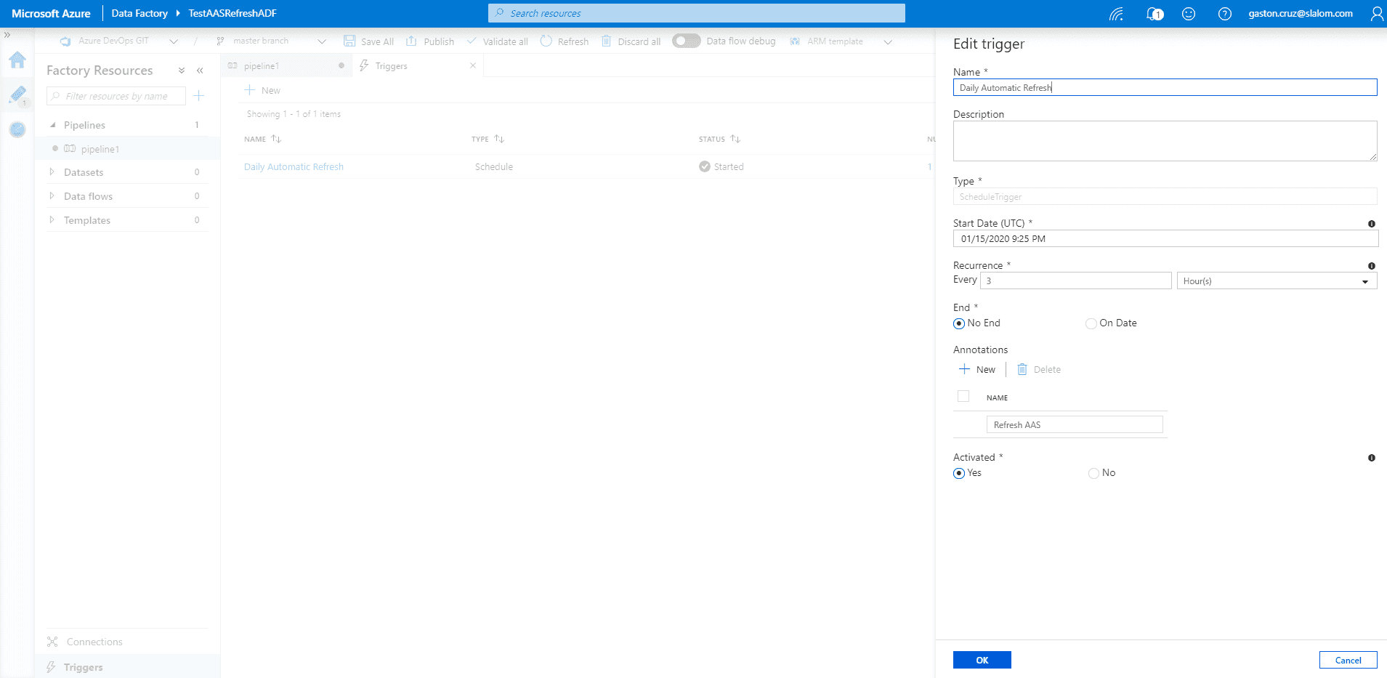Close the Triggers tab
The width and height of the screenshot is (1387, 678).
click(473, 65)
